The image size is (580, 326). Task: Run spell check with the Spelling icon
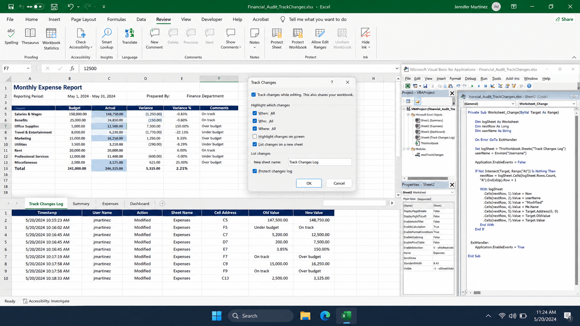(11, 37)
